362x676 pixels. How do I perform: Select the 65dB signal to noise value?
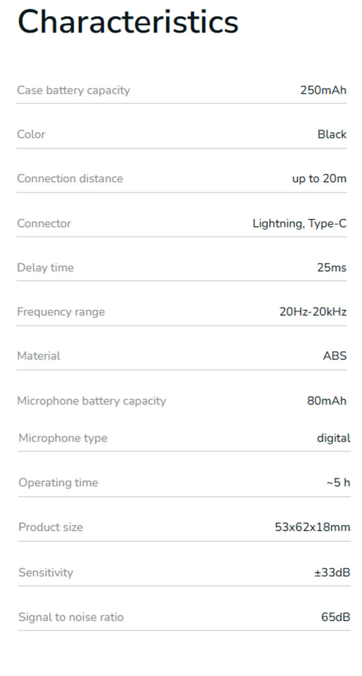tap(335, 617)
